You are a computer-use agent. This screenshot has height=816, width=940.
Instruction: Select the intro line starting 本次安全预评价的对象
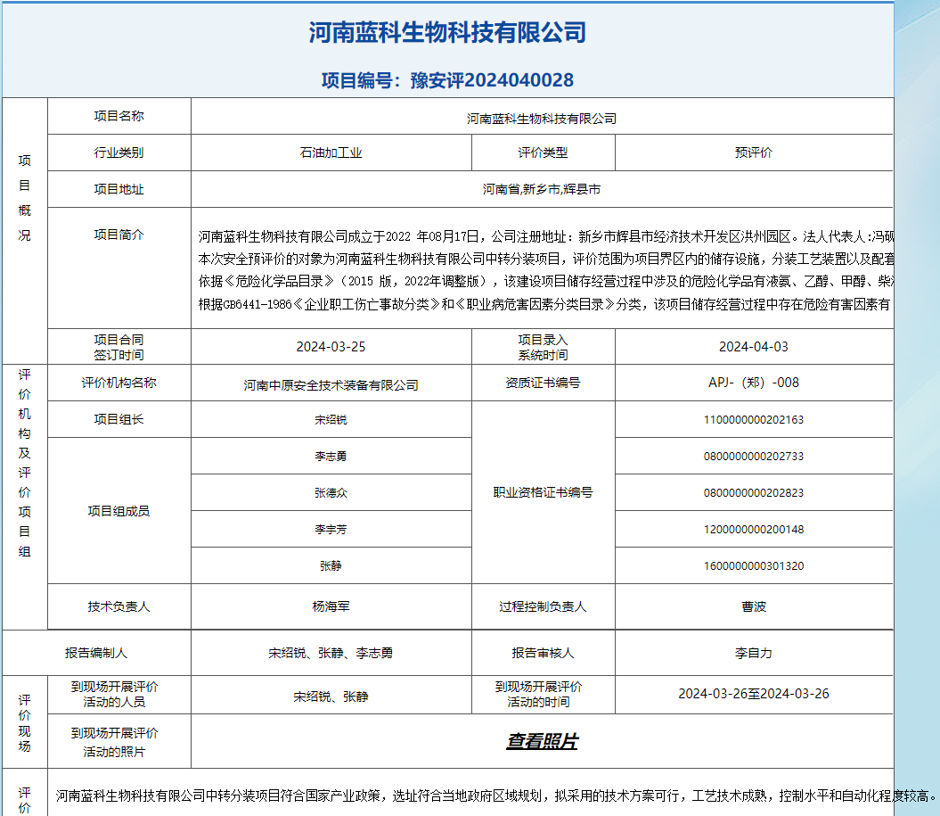[x=546, y=260]
